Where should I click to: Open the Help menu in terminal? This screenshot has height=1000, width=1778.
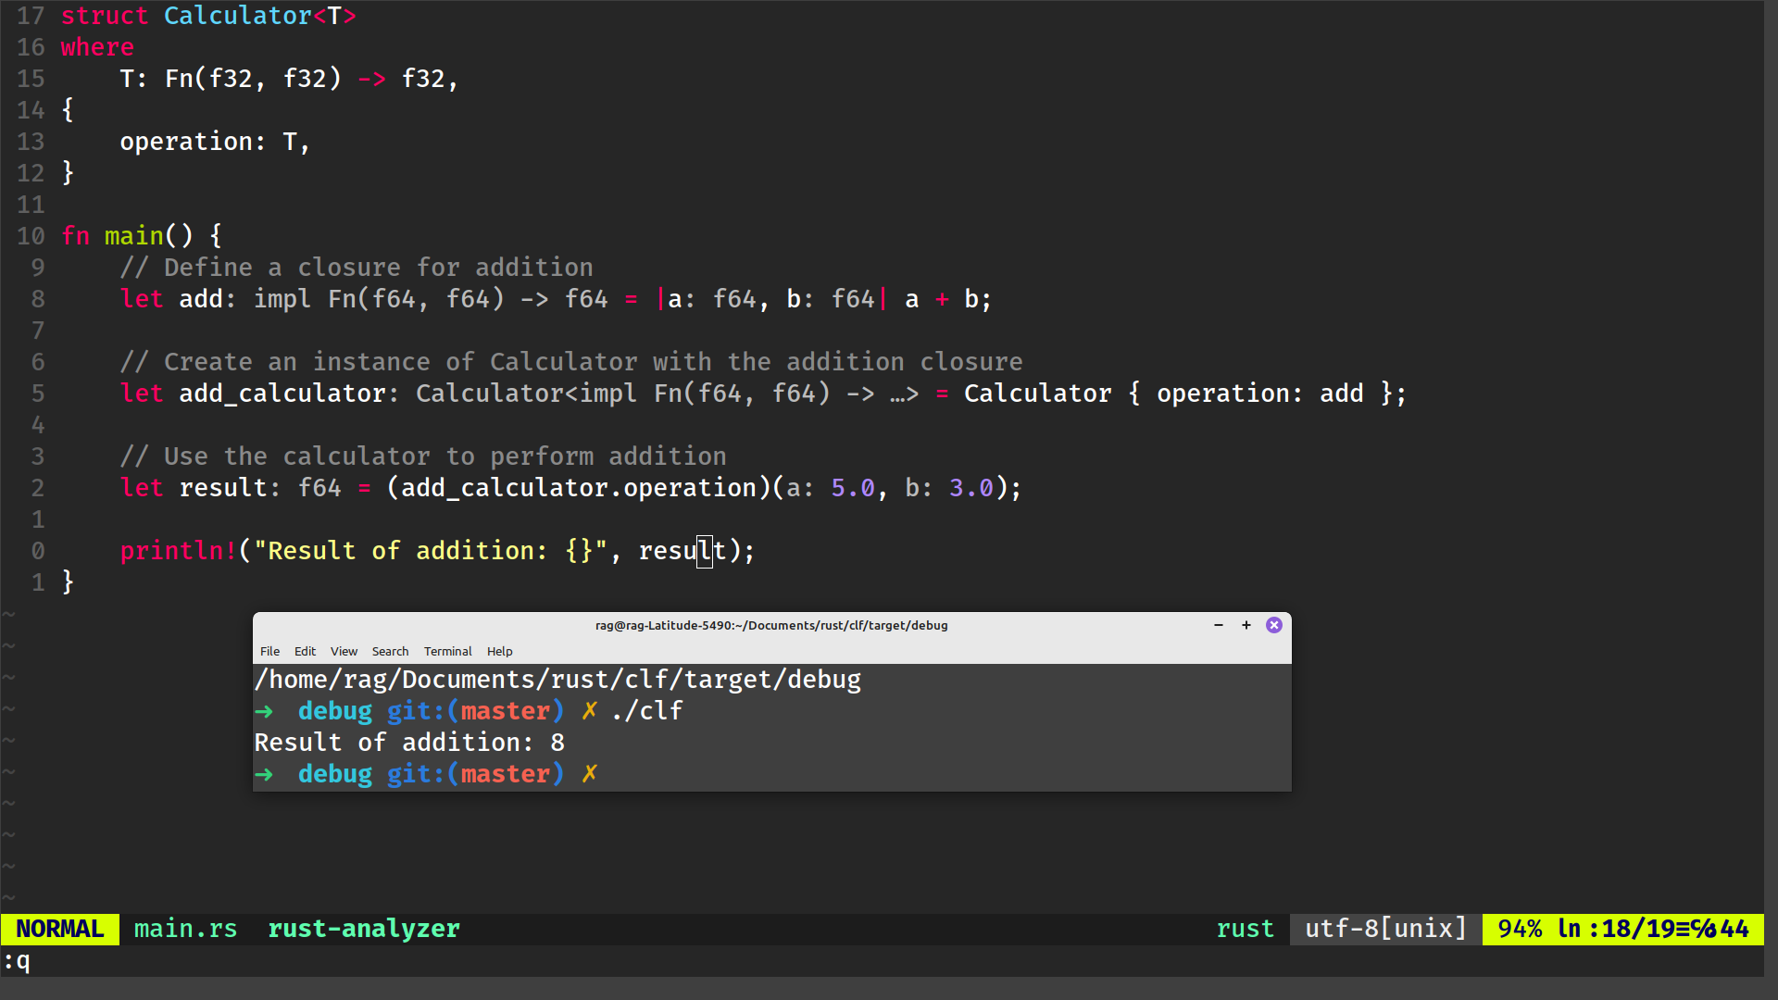point(499,651)
